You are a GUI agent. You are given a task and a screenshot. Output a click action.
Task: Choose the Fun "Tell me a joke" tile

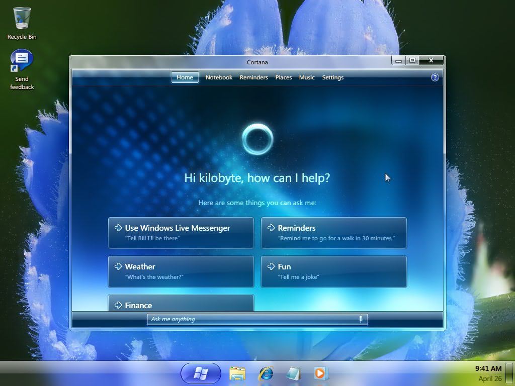pyautogui.click(x=333, y=271)
